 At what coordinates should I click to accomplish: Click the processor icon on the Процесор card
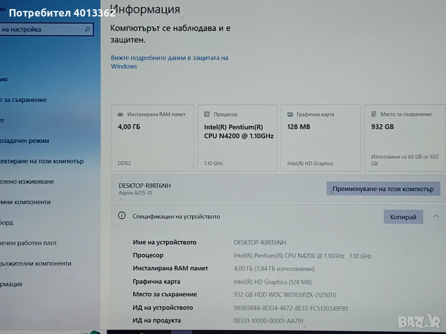(207, 114)
